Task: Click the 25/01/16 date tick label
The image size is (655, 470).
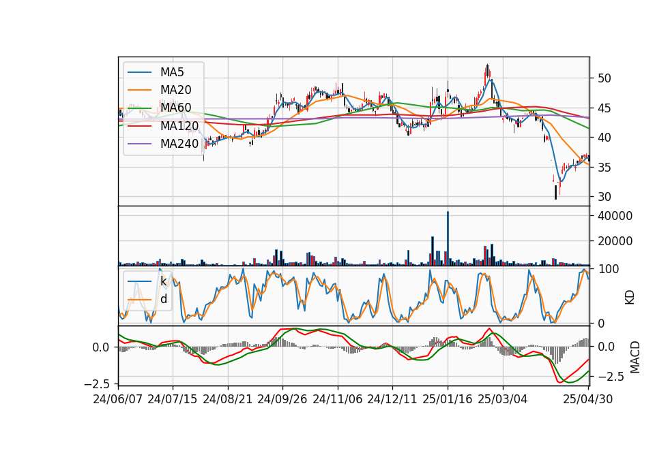Action: (448, 399)
